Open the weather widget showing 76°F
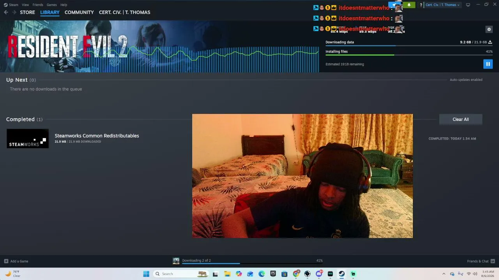 point(12,274)
